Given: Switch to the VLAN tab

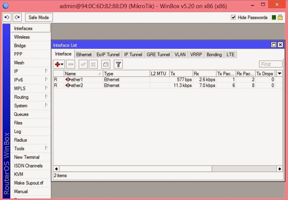Looking at the screenshot, I should click(180, 55).
